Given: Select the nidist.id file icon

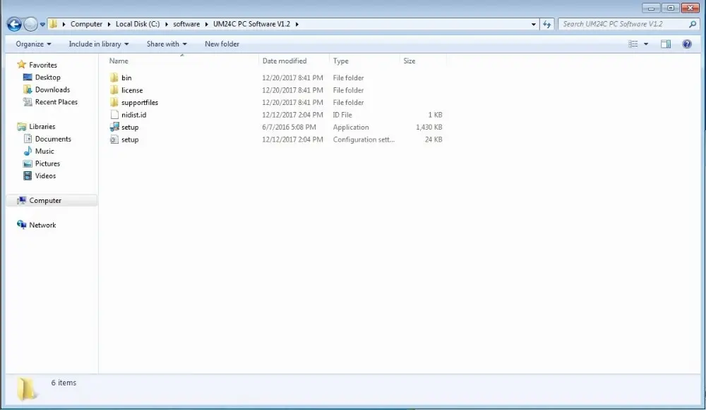Looking at the screenshot, I should coord(114,115).
